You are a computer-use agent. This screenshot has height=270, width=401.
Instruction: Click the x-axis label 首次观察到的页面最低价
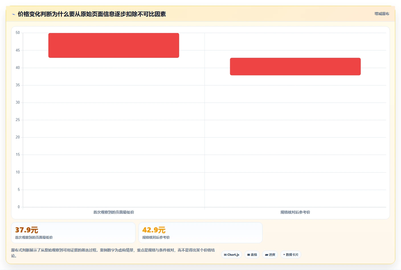coord(114,212)
